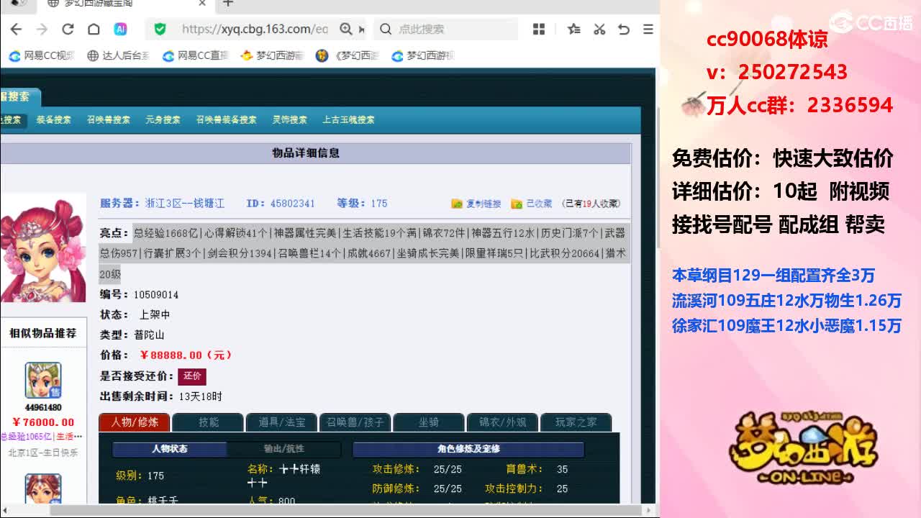This screenshot has width=921, height=518.
Task: Open the browser apps grid icon
Action: (539, 29)
